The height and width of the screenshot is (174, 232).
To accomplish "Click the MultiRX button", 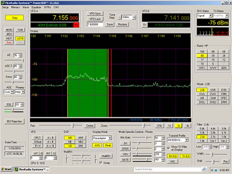I will [x=106, y=156].
